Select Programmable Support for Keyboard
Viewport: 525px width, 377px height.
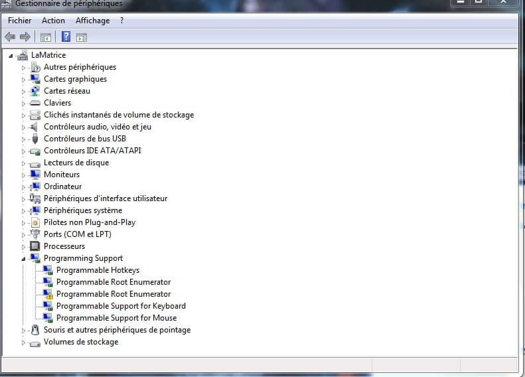click(121, 306)
